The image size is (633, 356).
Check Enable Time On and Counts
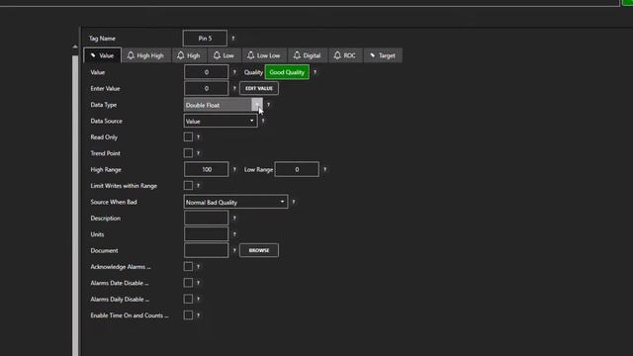(x=188, y=314)
